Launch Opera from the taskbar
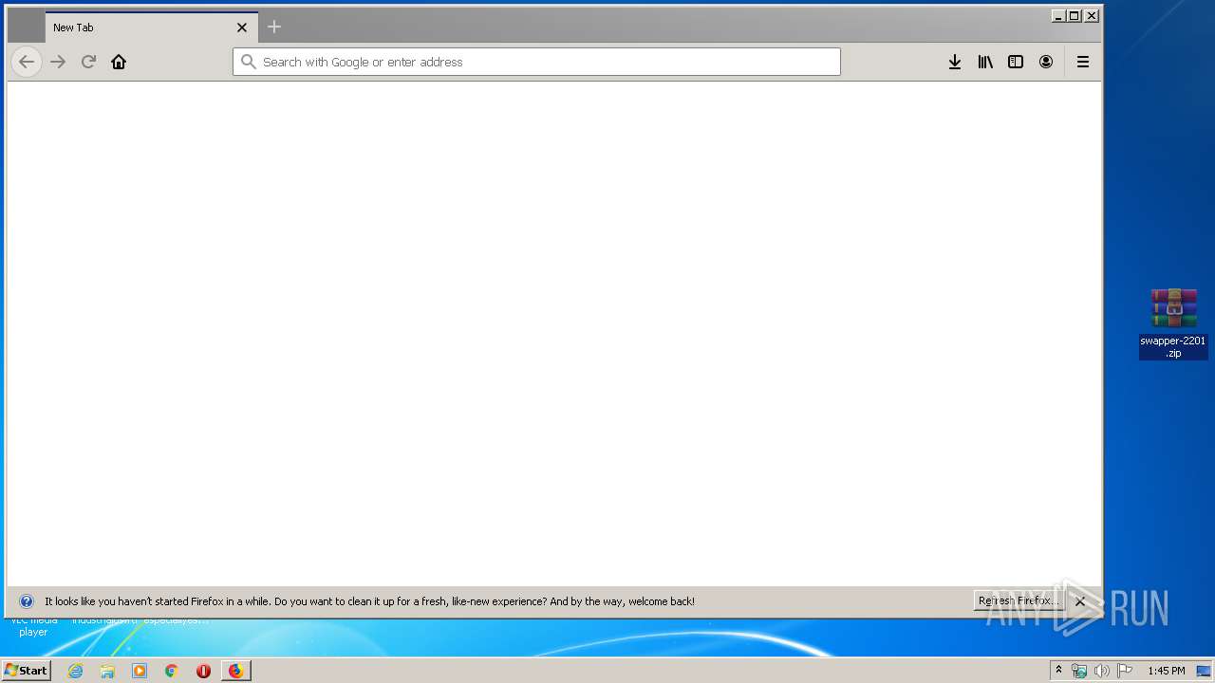The image size is (1215, 683). coord(203,671)
